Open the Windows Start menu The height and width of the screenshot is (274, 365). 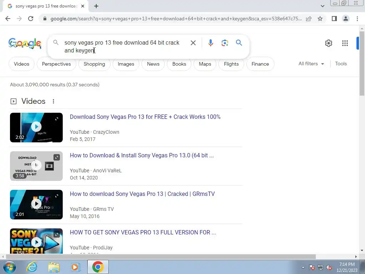(x=9, y=267)
